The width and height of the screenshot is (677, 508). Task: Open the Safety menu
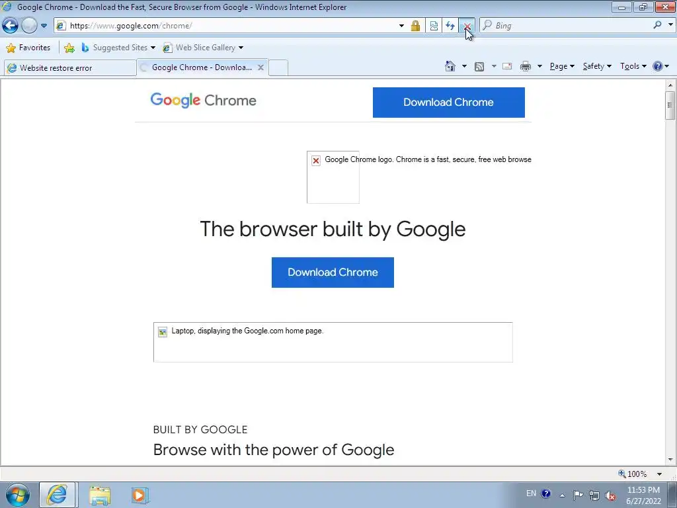pyautogui.click(x=597, y=66)
